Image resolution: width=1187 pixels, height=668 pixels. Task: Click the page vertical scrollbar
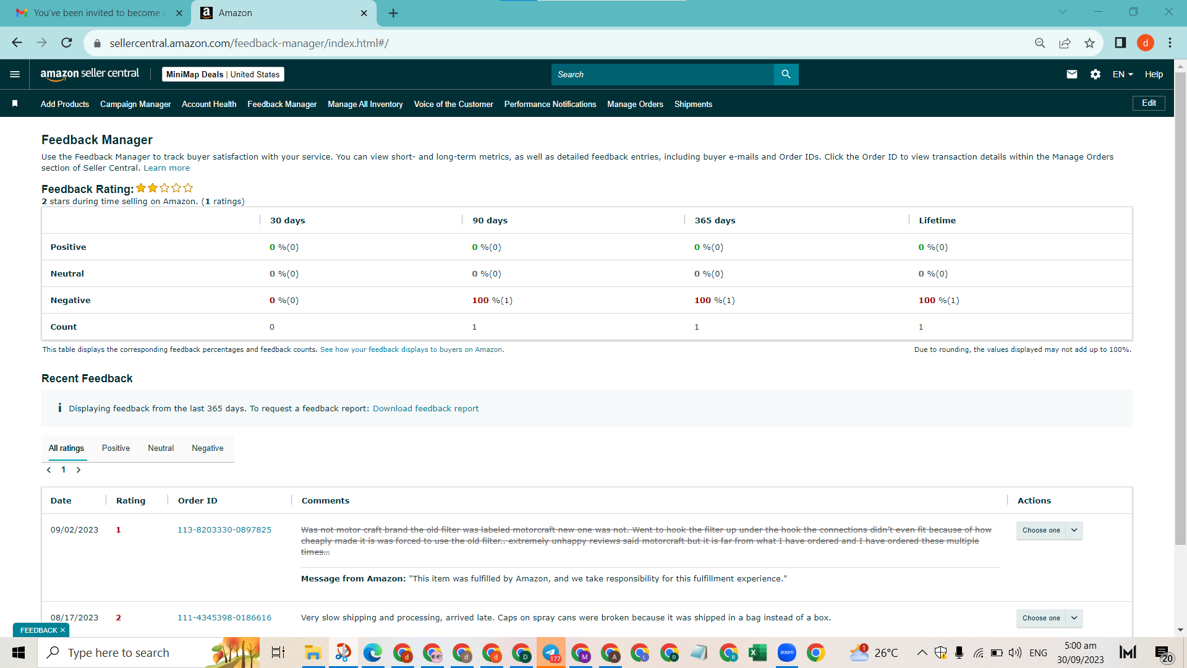pyautogui.click(x=1180, y=309)
